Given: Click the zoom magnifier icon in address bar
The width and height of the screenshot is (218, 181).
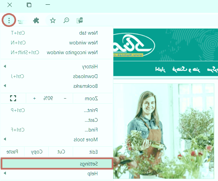Looking at the screenshot, I should coord(66,21).
